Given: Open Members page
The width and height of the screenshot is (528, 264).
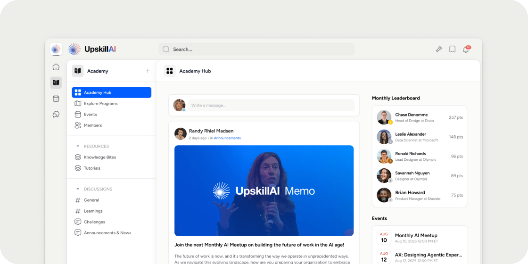Looking at the screenshot, I should point(111,125).
